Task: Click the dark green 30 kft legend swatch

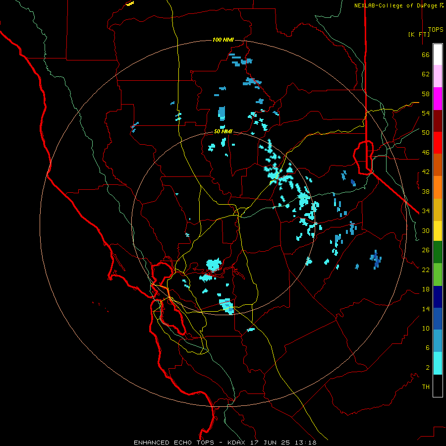Action: [438, 252]
